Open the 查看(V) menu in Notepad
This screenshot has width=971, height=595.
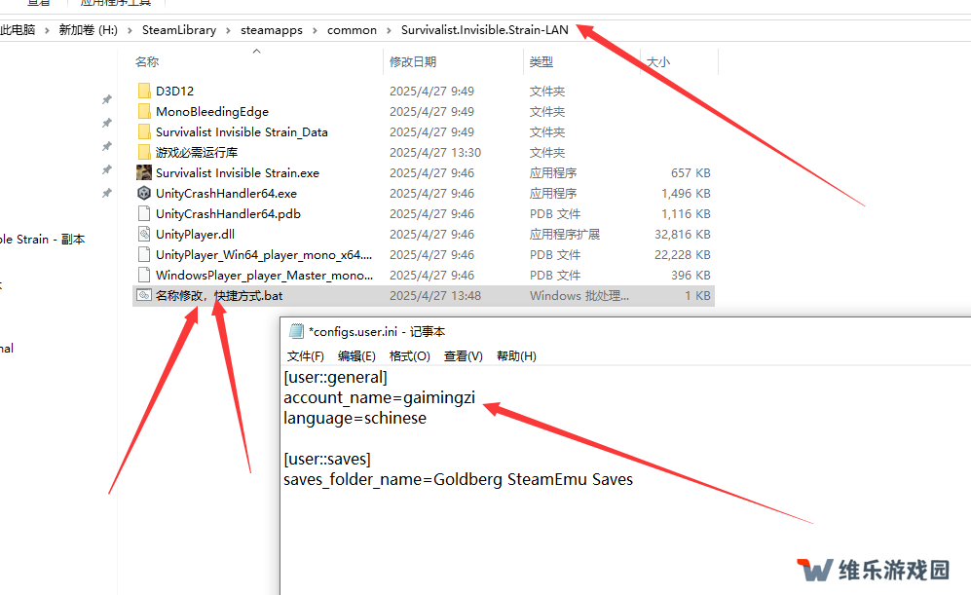[464, 356]
